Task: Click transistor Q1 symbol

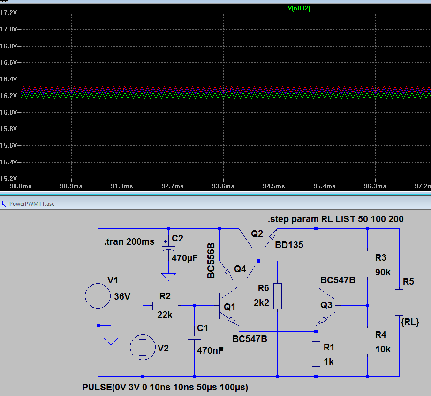Action: click(229, 306)
